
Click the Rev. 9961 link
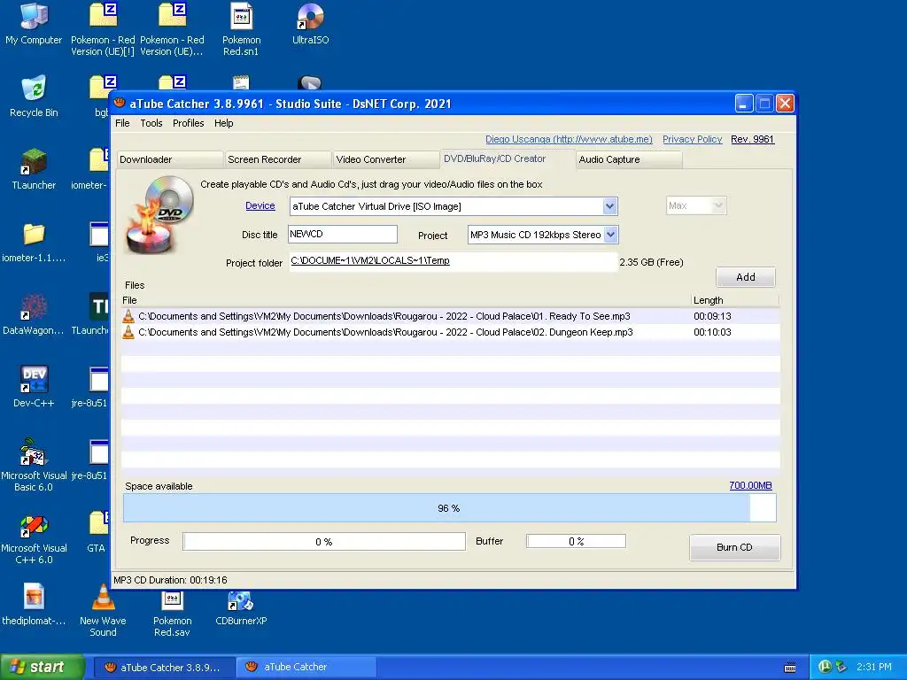coord(752,139)
